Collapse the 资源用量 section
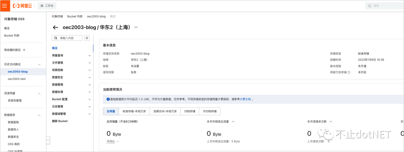Image resolution: width=404 pixels, height=152 pixels. [39, 94]
